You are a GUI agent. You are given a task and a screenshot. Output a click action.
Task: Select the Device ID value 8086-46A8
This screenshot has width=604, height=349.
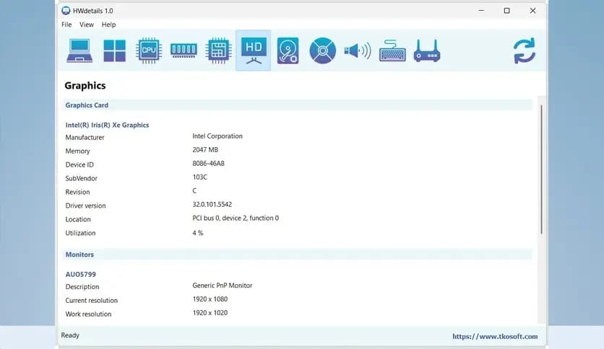208,164
